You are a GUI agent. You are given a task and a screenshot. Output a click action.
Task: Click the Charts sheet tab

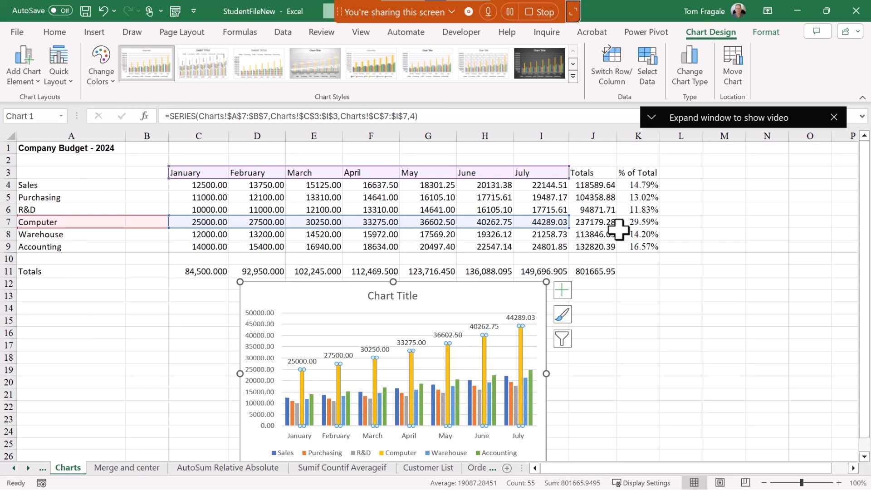coord(68,467)
